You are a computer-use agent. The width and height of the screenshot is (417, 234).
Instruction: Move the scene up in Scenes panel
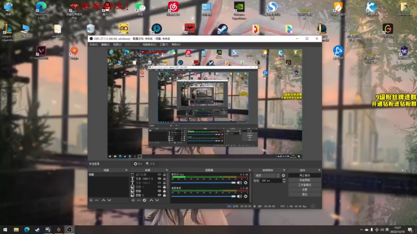point(103,200)
